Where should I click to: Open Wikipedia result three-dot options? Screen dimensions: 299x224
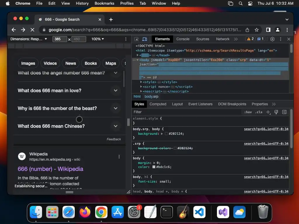[x=119, y=157]
